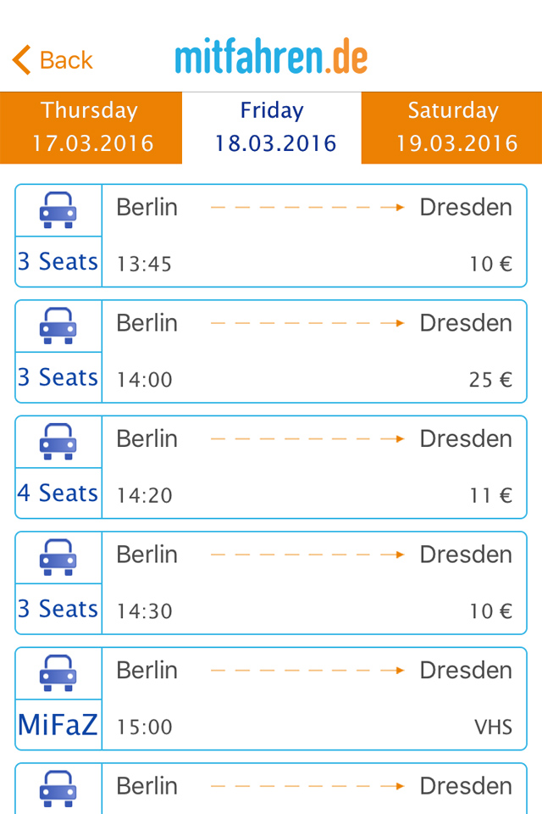Select the Friday 18.03.2016 tab
The height and width of the screenshot is (814, 542).
point(272,127)
